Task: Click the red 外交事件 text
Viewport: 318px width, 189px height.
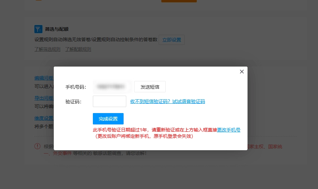Action: click(62, 153)
